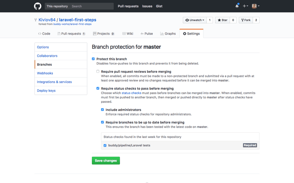Open Deploy keys in the sidebar

click(61, 91)
